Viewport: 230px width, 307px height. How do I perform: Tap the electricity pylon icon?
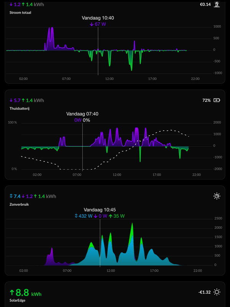click(x=217, y=4)
